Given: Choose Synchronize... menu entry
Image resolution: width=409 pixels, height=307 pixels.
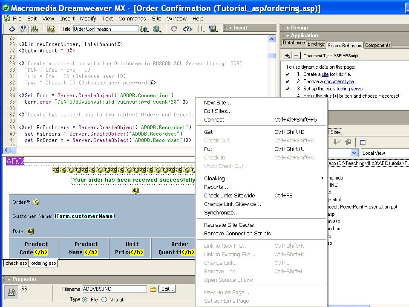Looking at the screenshot, I should tap(261, 212).
